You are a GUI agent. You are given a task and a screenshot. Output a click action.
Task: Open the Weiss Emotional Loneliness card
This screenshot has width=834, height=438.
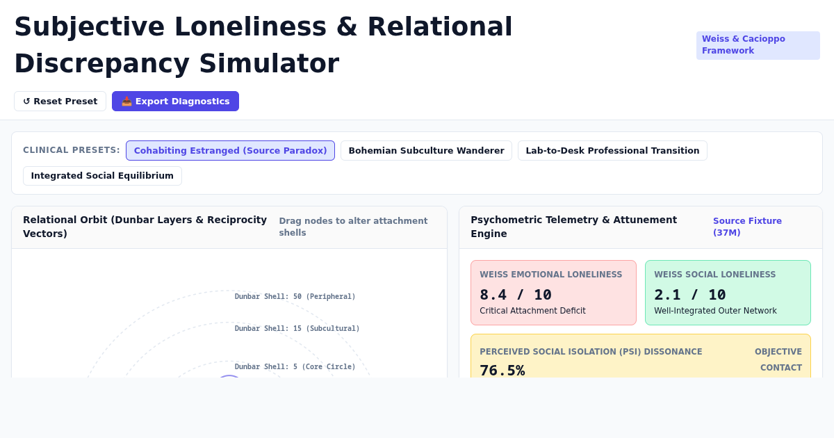point(553,293)
